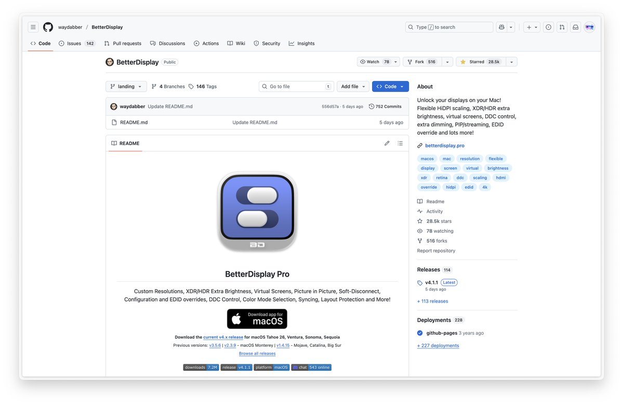Click the Report repository link
The image size is (623, 405).
click(x=436, y=251)
